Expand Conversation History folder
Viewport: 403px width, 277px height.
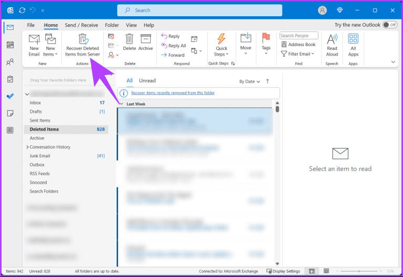pos(27,147)
